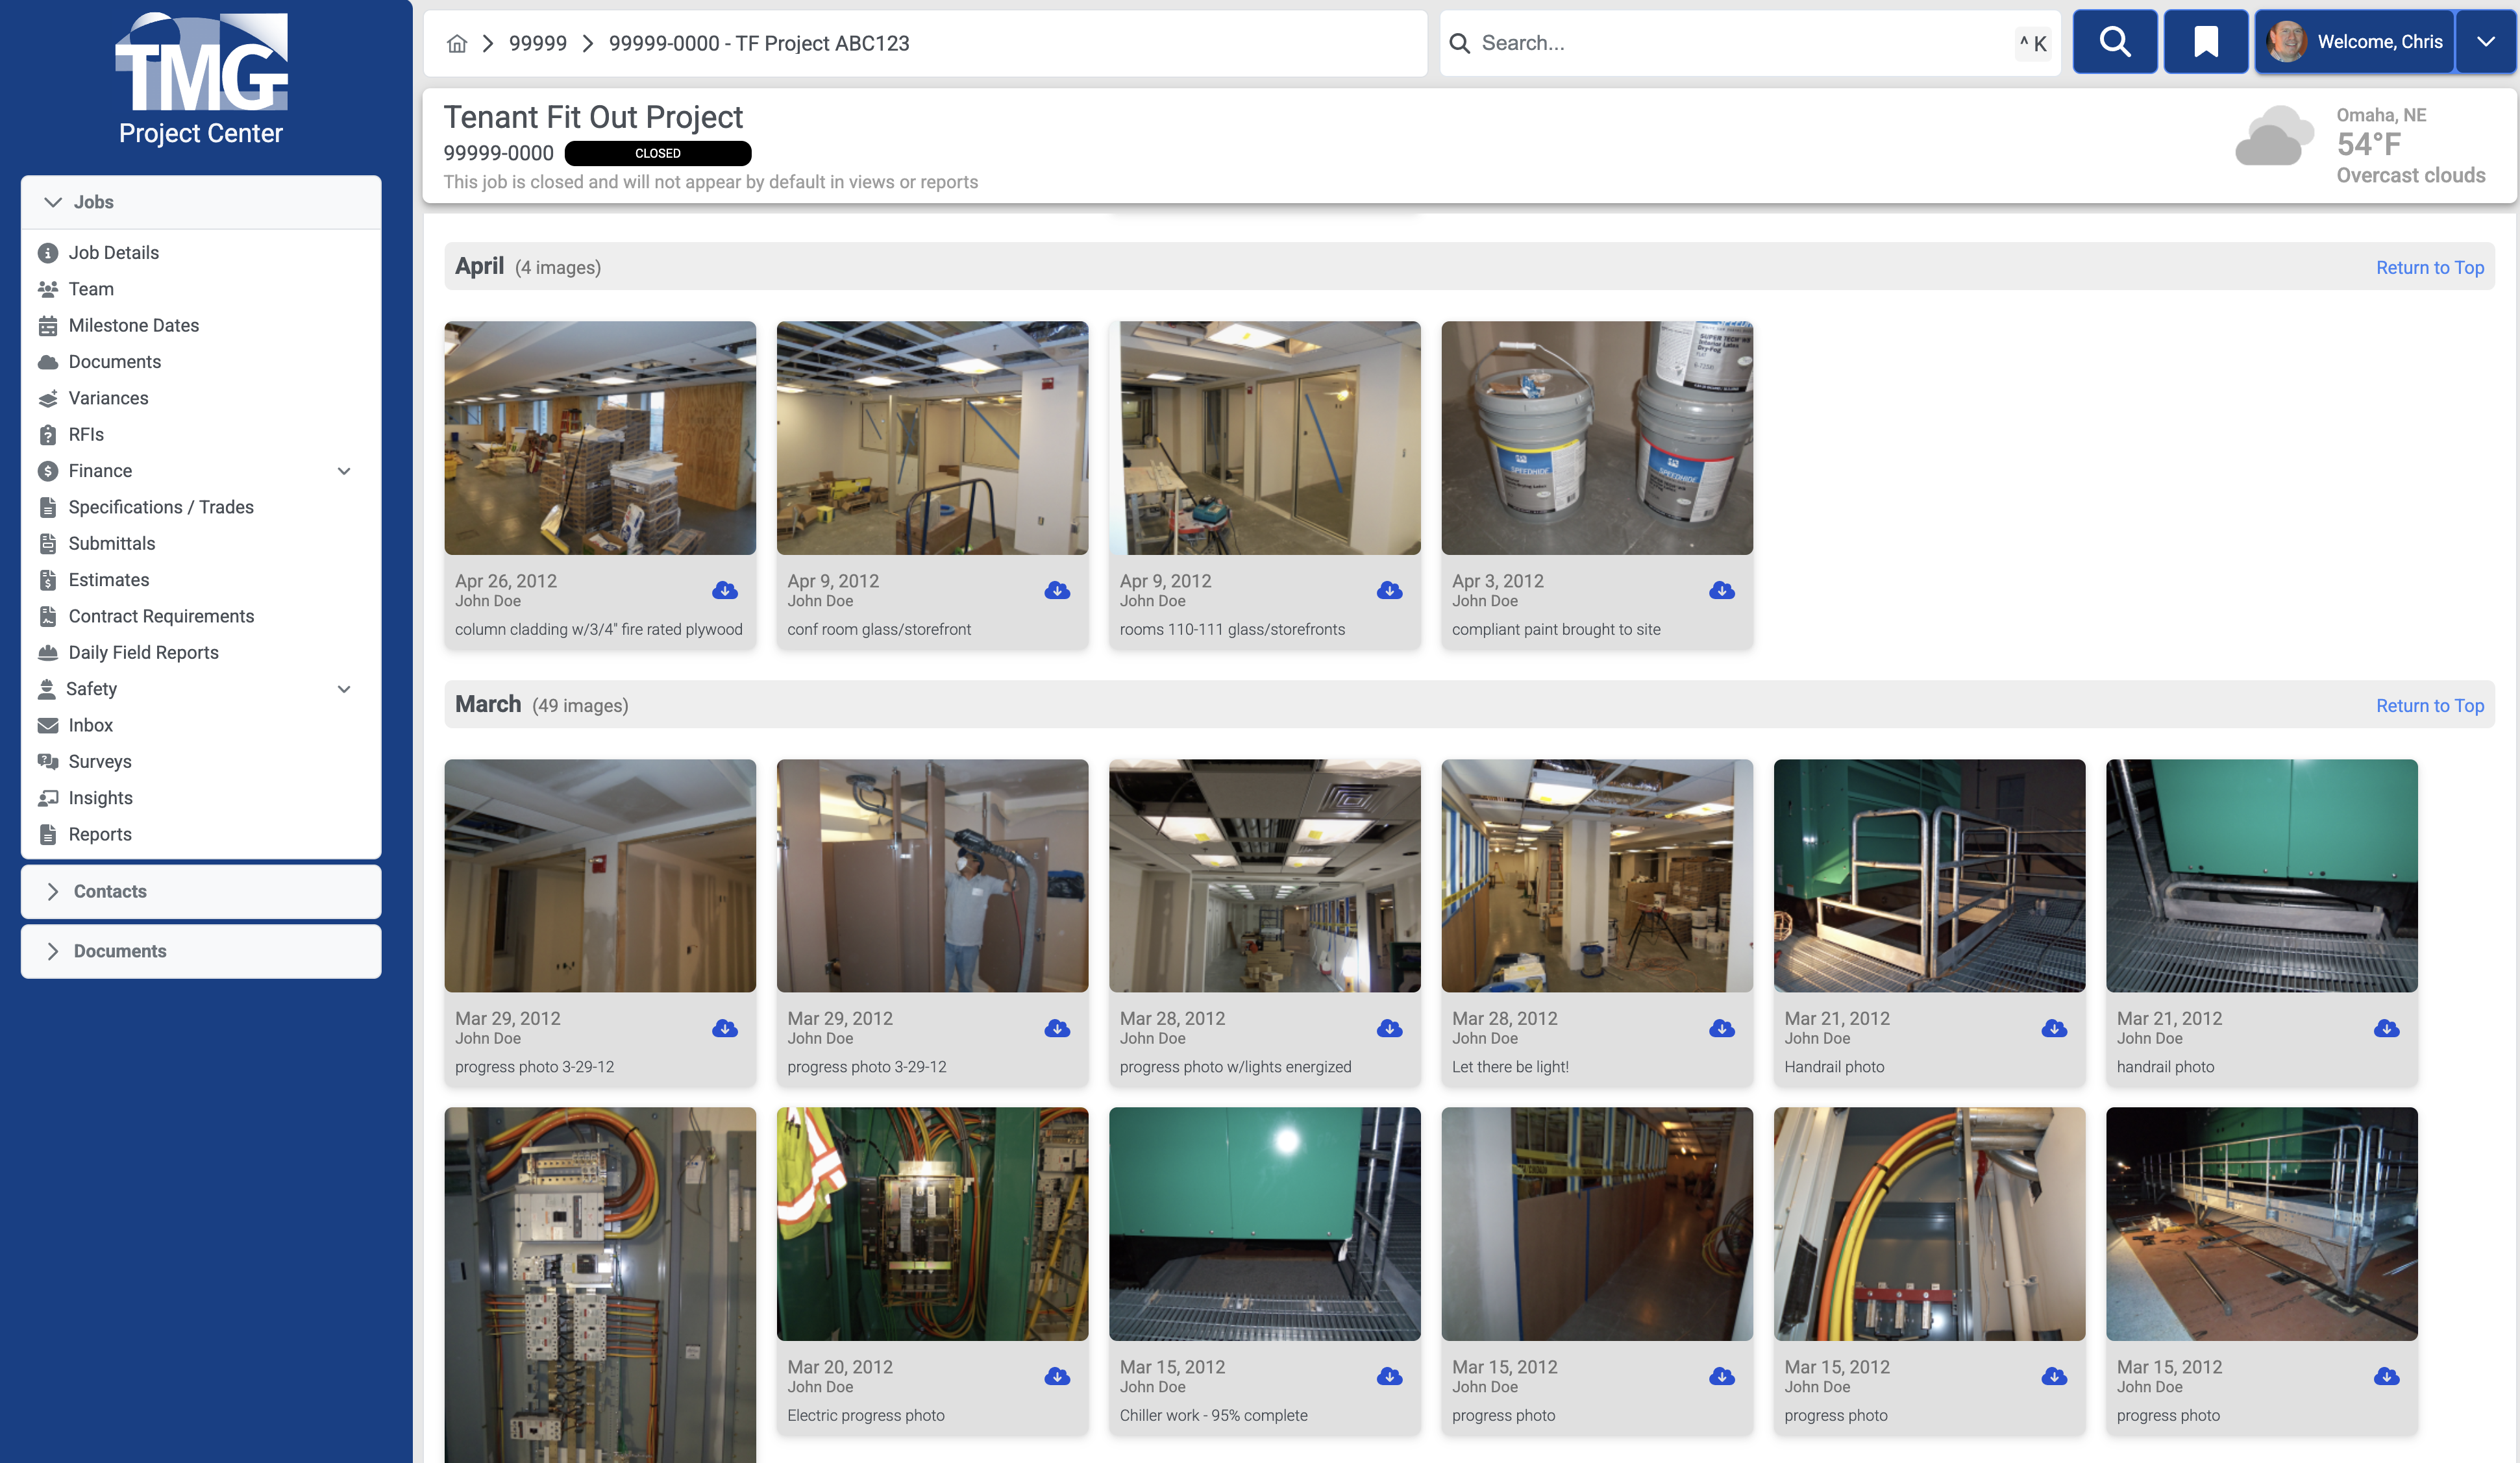Open search using the magnifier icon

(x=2115, y=41)
